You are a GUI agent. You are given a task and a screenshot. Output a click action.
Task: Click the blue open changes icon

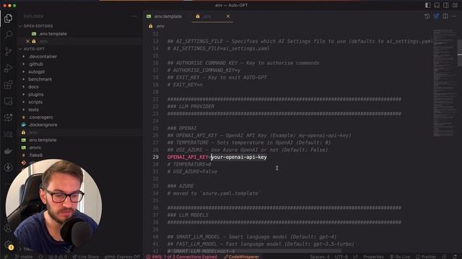point(436,17)
